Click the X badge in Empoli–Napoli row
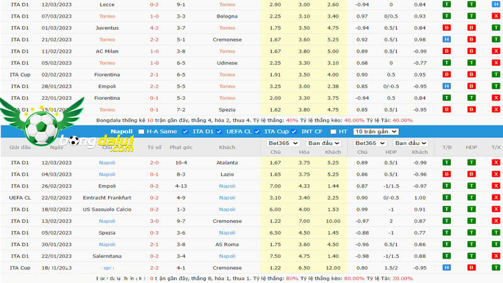The height and width of the screenshot is (283, 503). (x=496, y=186)
